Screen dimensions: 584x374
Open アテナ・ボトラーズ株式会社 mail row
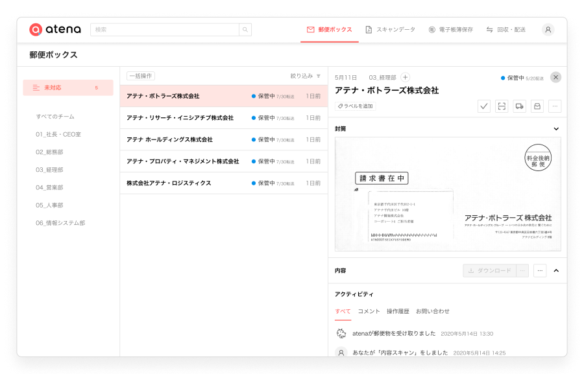point(224,96)
